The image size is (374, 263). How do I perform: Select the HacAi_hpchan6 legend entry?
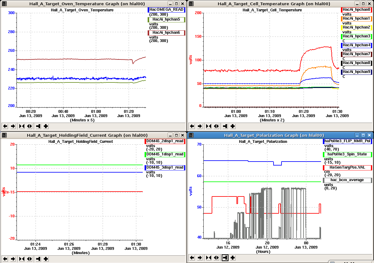[x=166, y=32]
